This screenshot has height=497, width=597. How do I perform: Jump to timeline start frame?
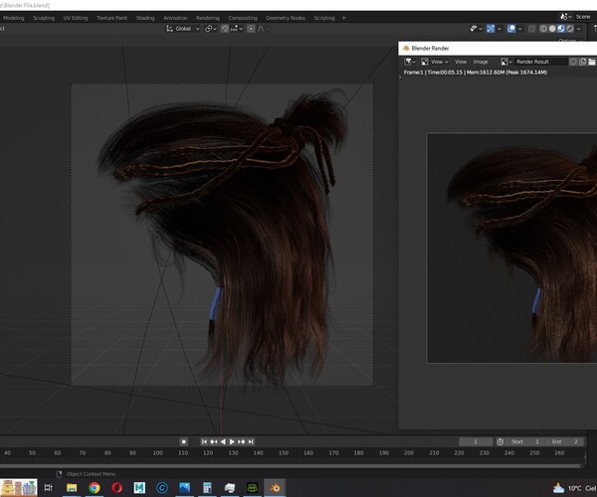point(204,441)
